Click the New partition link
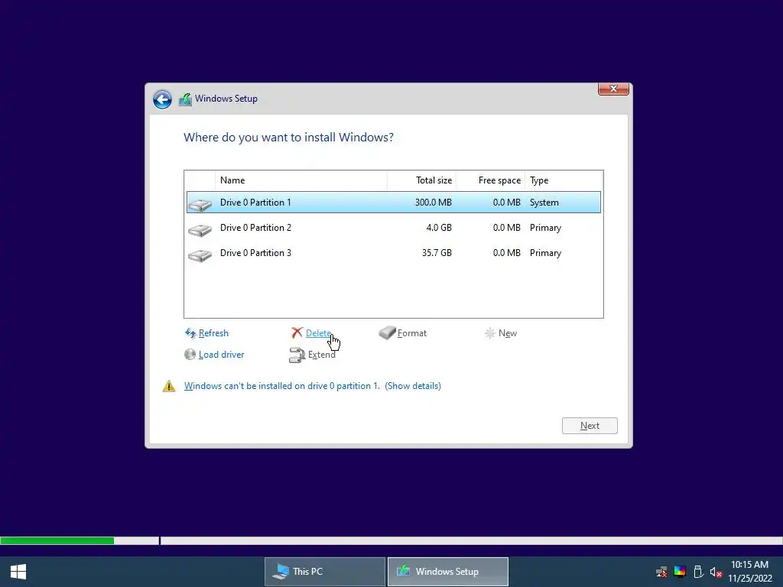Screen dimensions: 783x587 pos(508,333)
